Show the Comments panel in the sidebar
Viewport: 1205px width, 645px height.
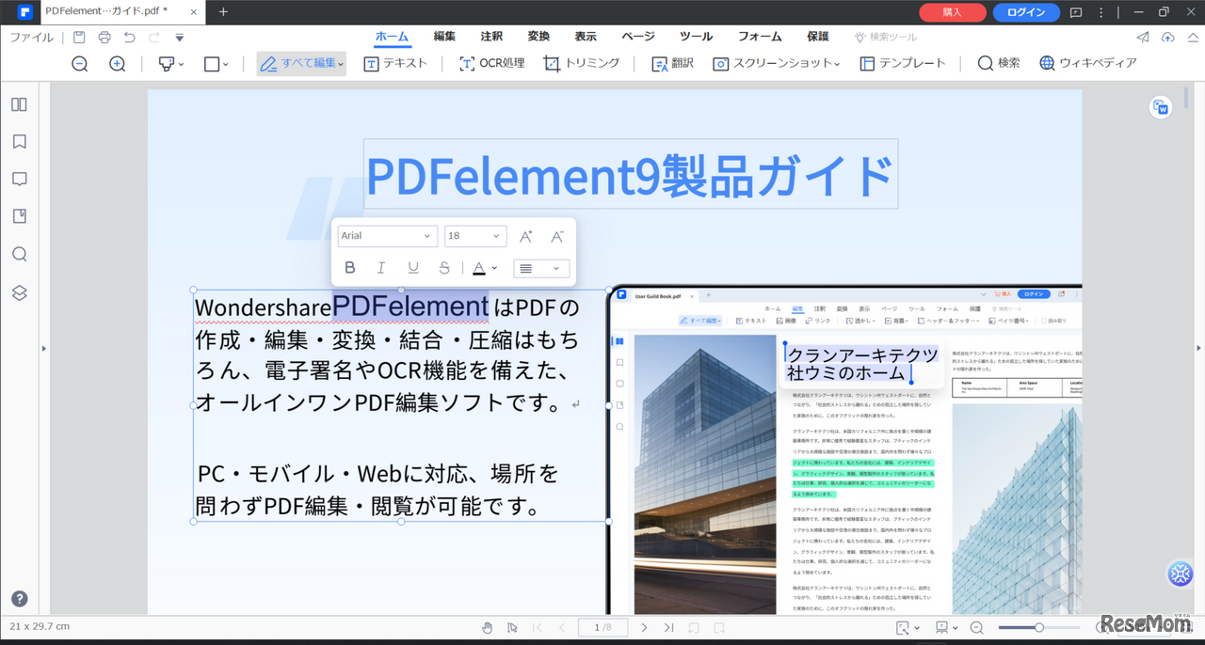point(19,179)
